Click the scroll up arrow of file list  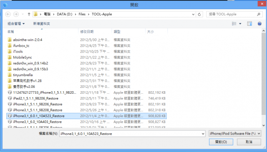(x=264, y=31)
